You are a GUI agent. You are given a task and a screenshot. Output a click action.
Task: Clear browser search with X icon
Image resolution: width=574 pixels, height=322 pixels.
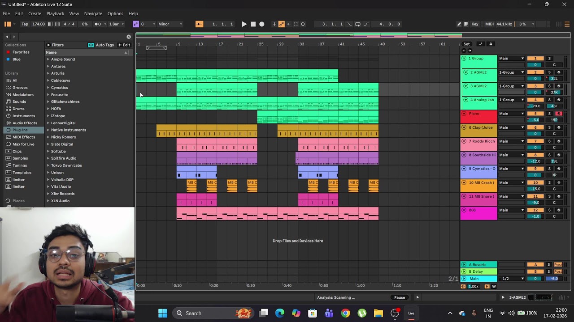(129, 37)
